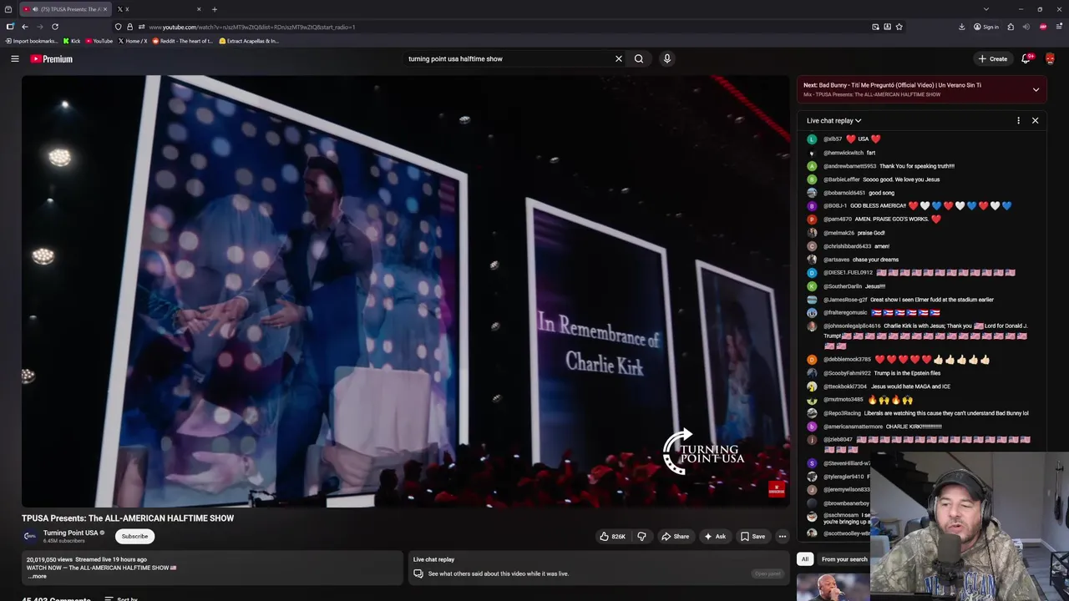Open a new browser tab
Screen dimensions: 1069x601
pos(215,9)
